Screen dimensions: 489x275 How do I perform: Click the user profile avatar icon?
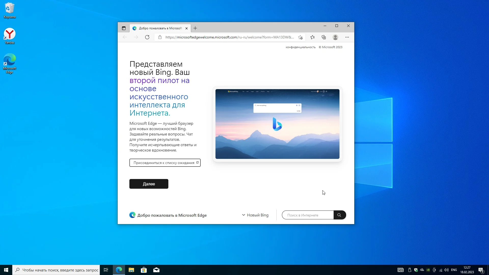pos(335,37)
